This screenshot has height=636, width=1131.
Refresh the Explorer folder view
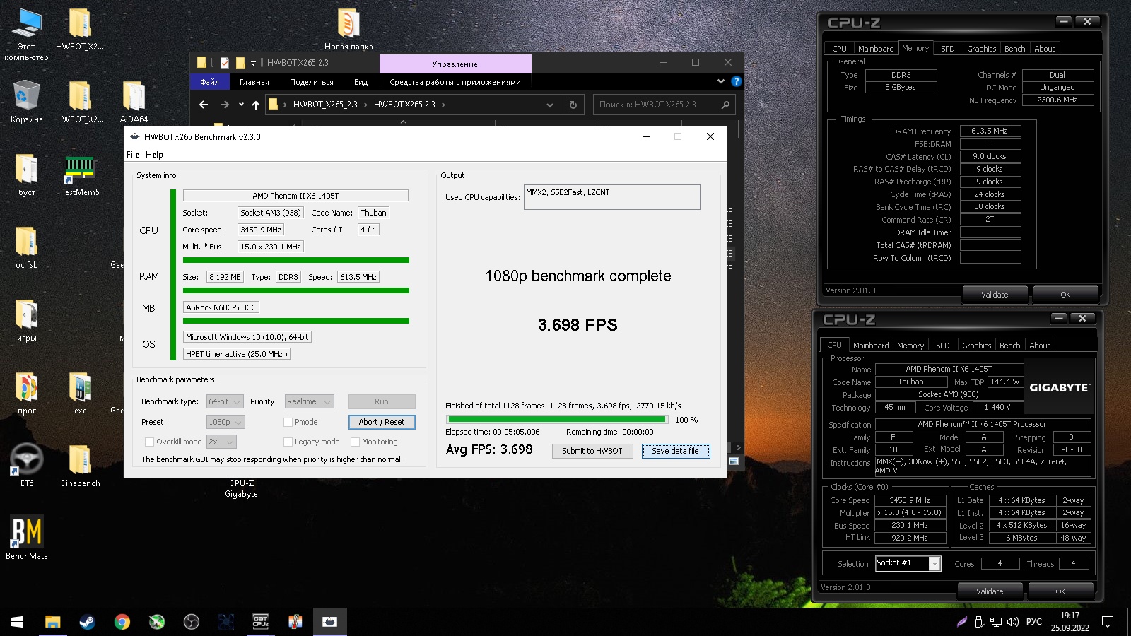tap(573, 105)
